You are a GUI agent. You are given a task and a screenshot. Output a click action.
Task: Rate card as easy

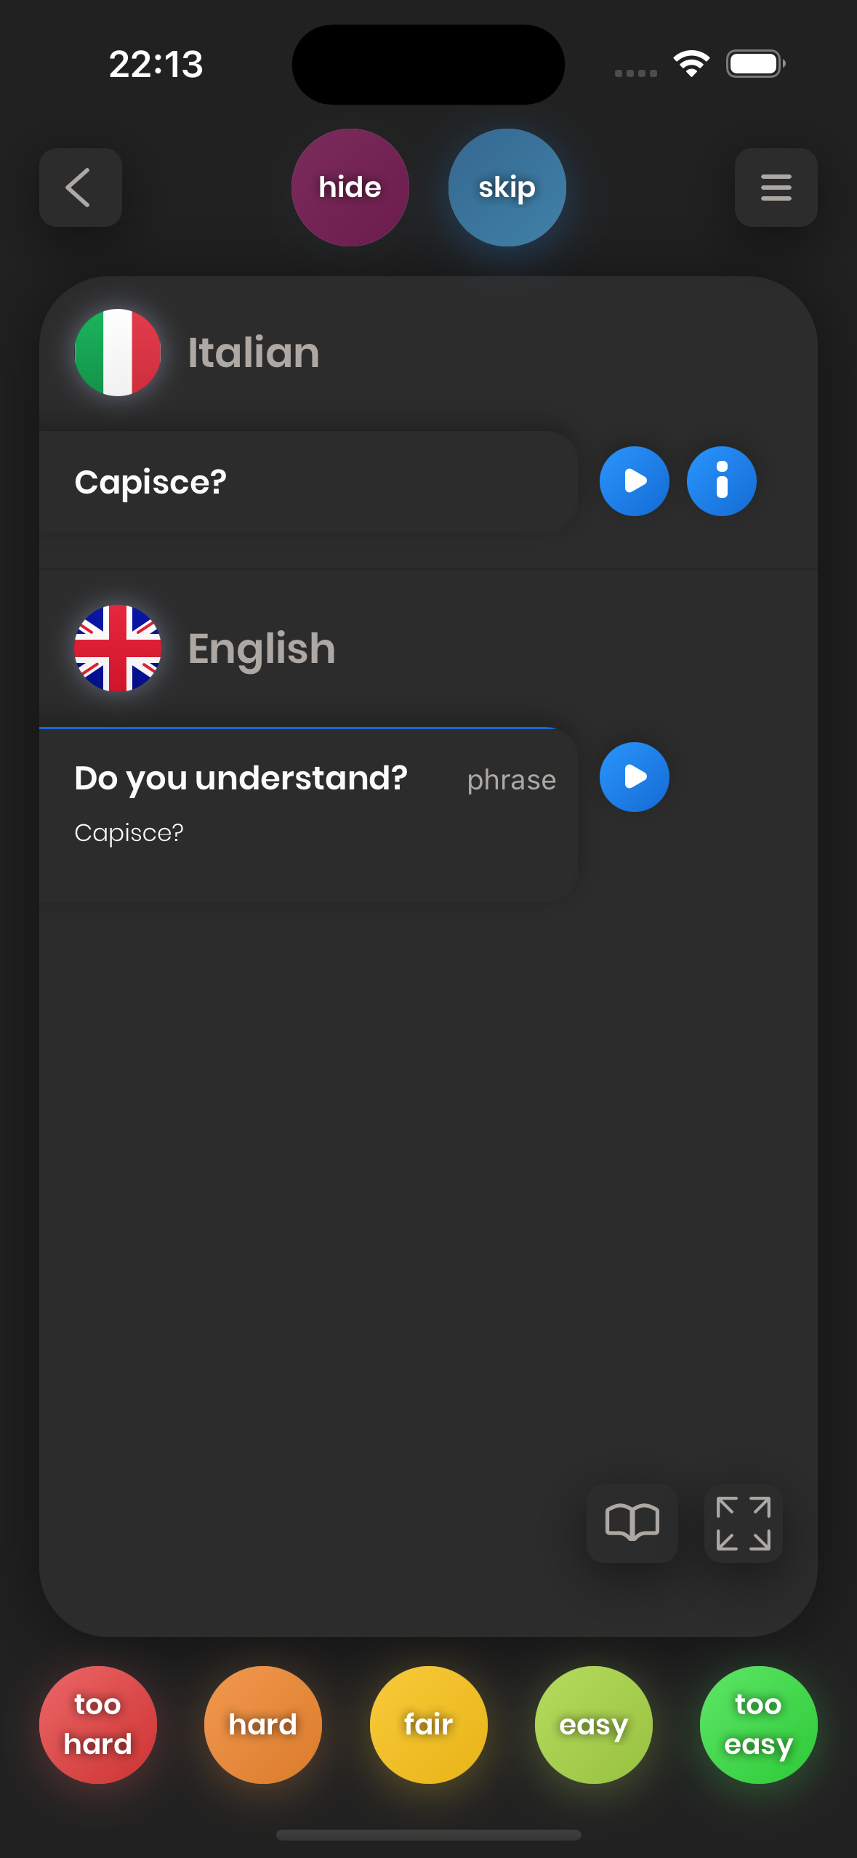coord(593,1724)
